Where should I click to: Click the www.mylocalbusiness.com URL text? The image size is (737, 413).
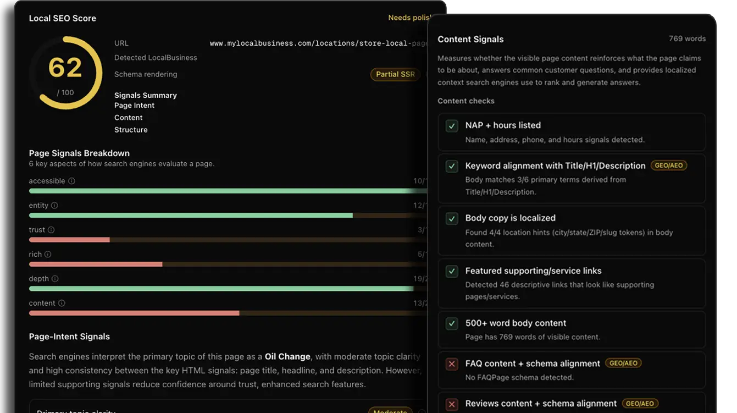pyautogui.click(x=318, y=43)
